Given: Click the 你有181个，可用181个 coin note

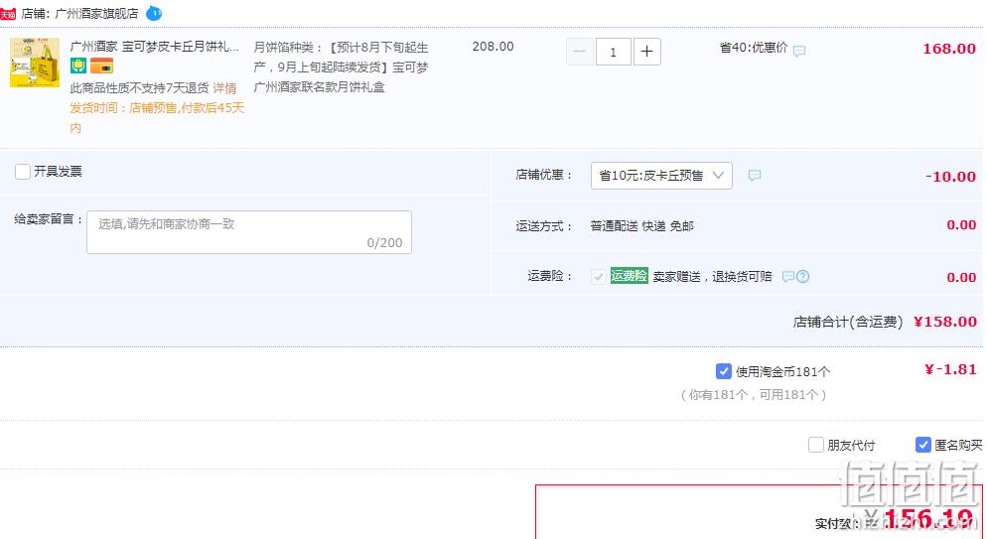Looking at the screenshot, I should [754, 394].
